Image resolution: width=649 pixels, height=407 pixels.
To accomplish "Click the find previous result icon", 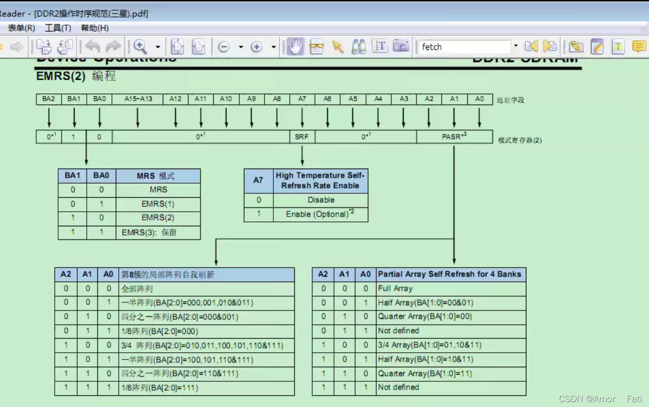I will 532,47.
